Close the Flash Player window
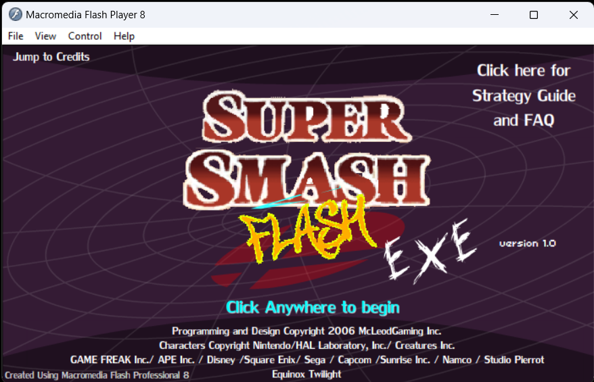This screenshot has height=382, width=594. [x=574, y=15]
